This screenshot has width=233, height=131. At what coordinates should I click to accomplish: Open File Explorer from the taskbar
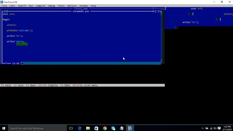coord(88,128)
